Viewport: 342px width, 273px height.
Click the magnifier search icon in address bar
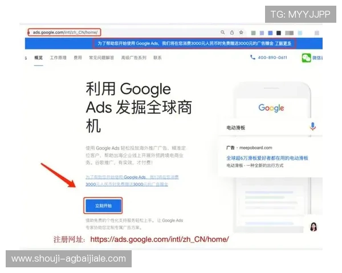tap(222, 32)
